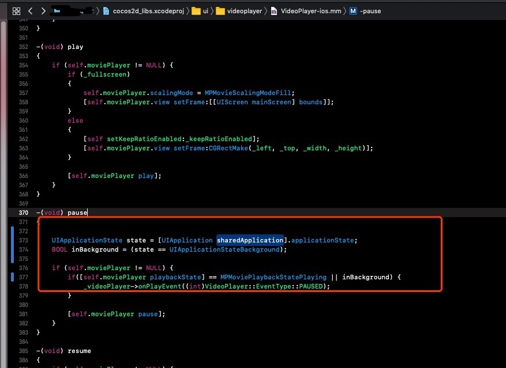
Task: Click setKeepRatioEnabled: on line 362
Action: coord(146,139)
